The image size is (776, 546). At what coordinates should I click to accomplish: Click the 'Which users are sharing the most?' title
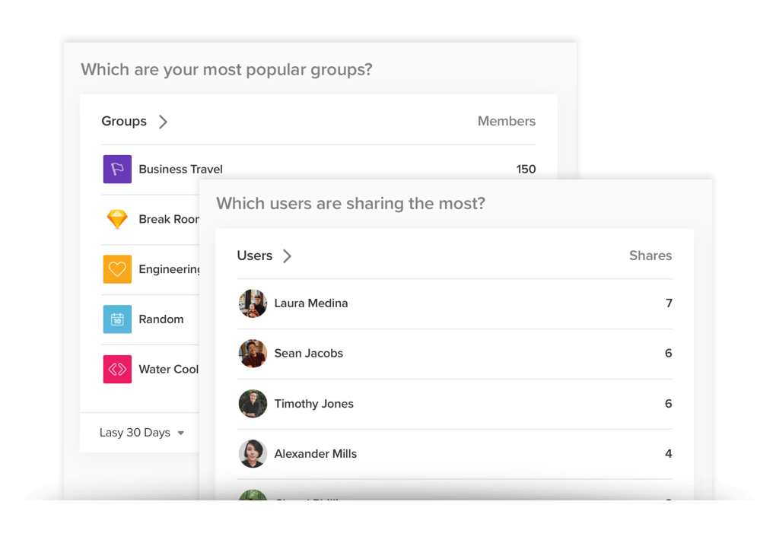(351, 204)
